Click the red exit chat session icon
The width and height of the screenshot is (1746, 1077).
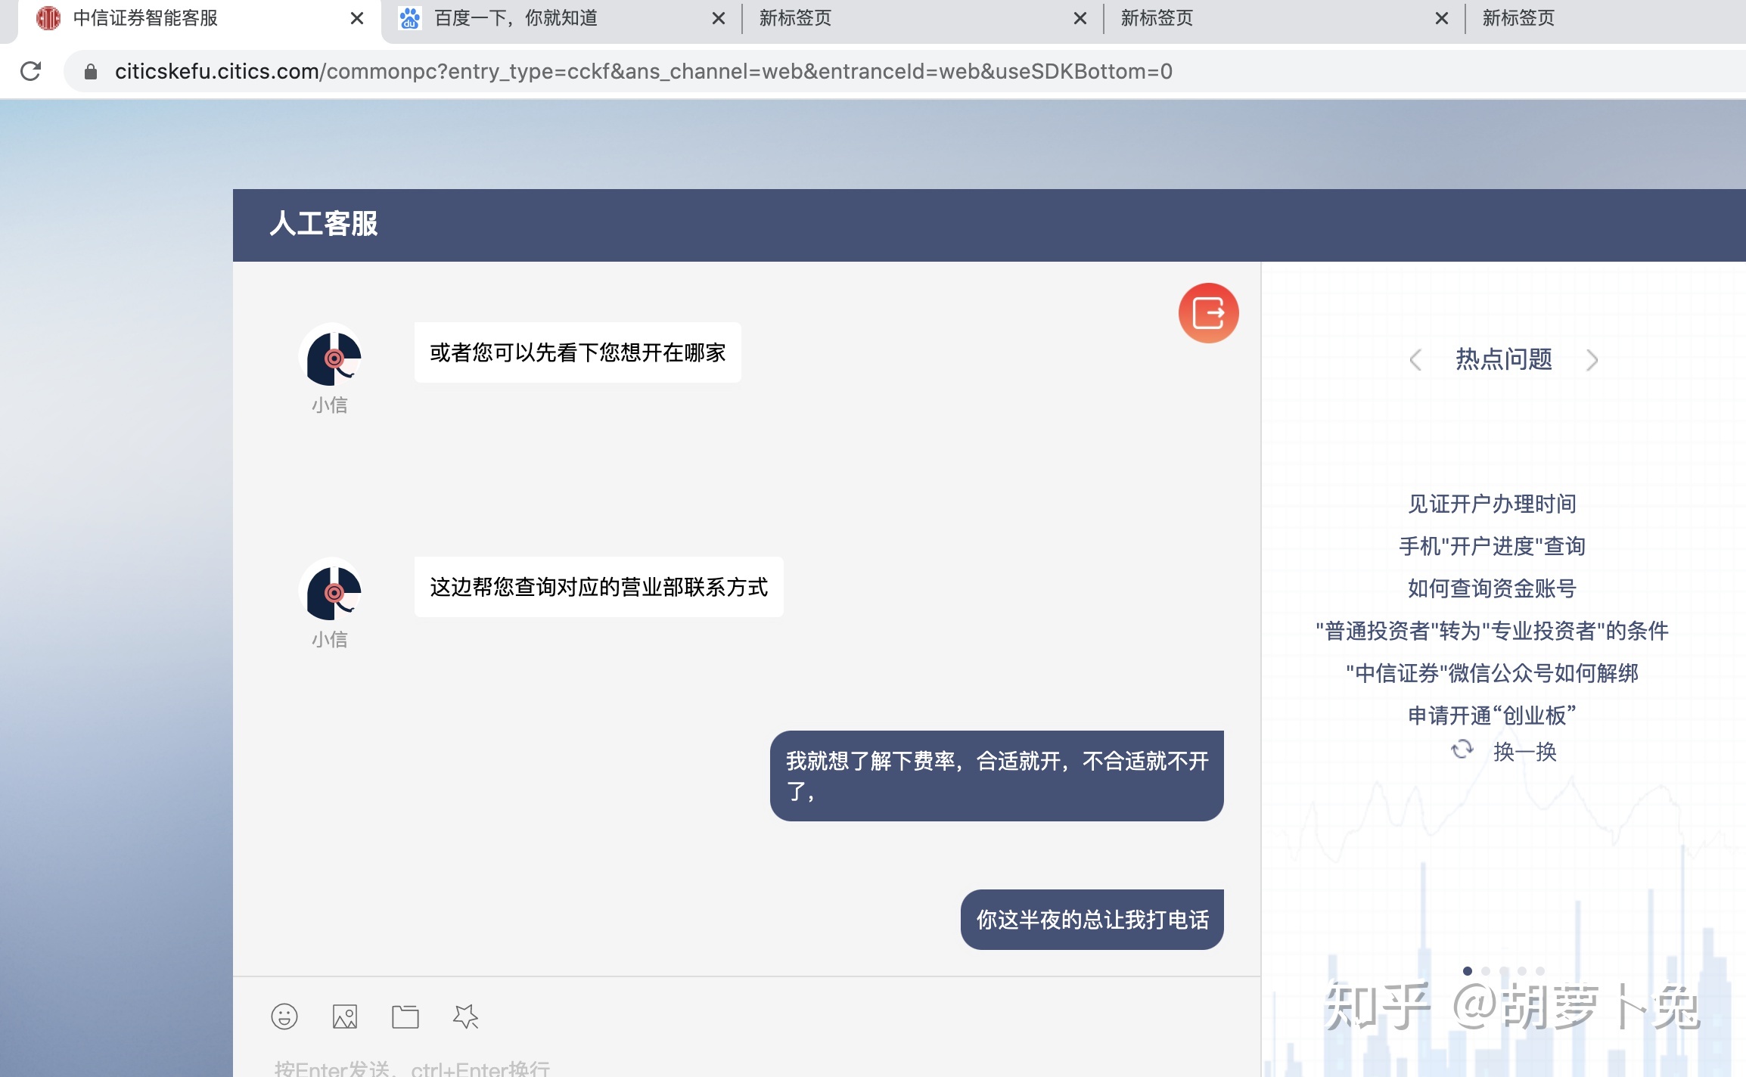pos(1208,313)
